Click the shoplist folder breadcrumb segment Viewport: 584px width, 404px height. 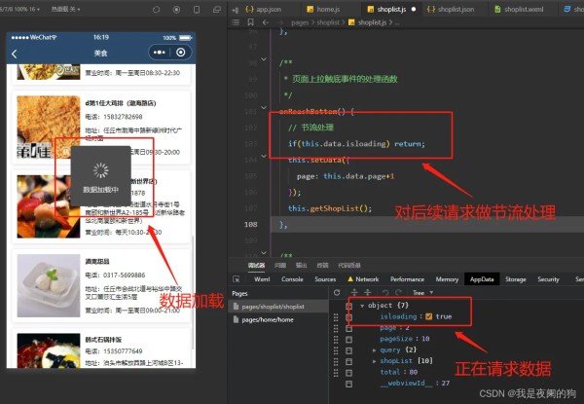pyautogui.click(x=328, y=22)
